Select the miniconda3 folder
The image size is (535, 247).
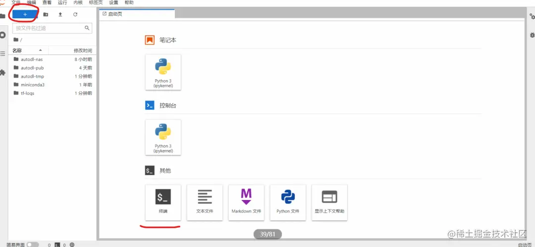click(53, 85)
